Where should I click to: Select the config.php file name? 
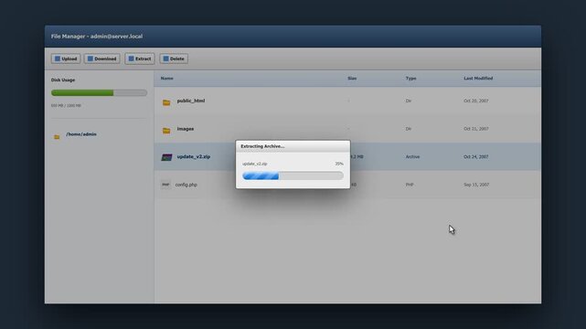click(x=186, y=185)
